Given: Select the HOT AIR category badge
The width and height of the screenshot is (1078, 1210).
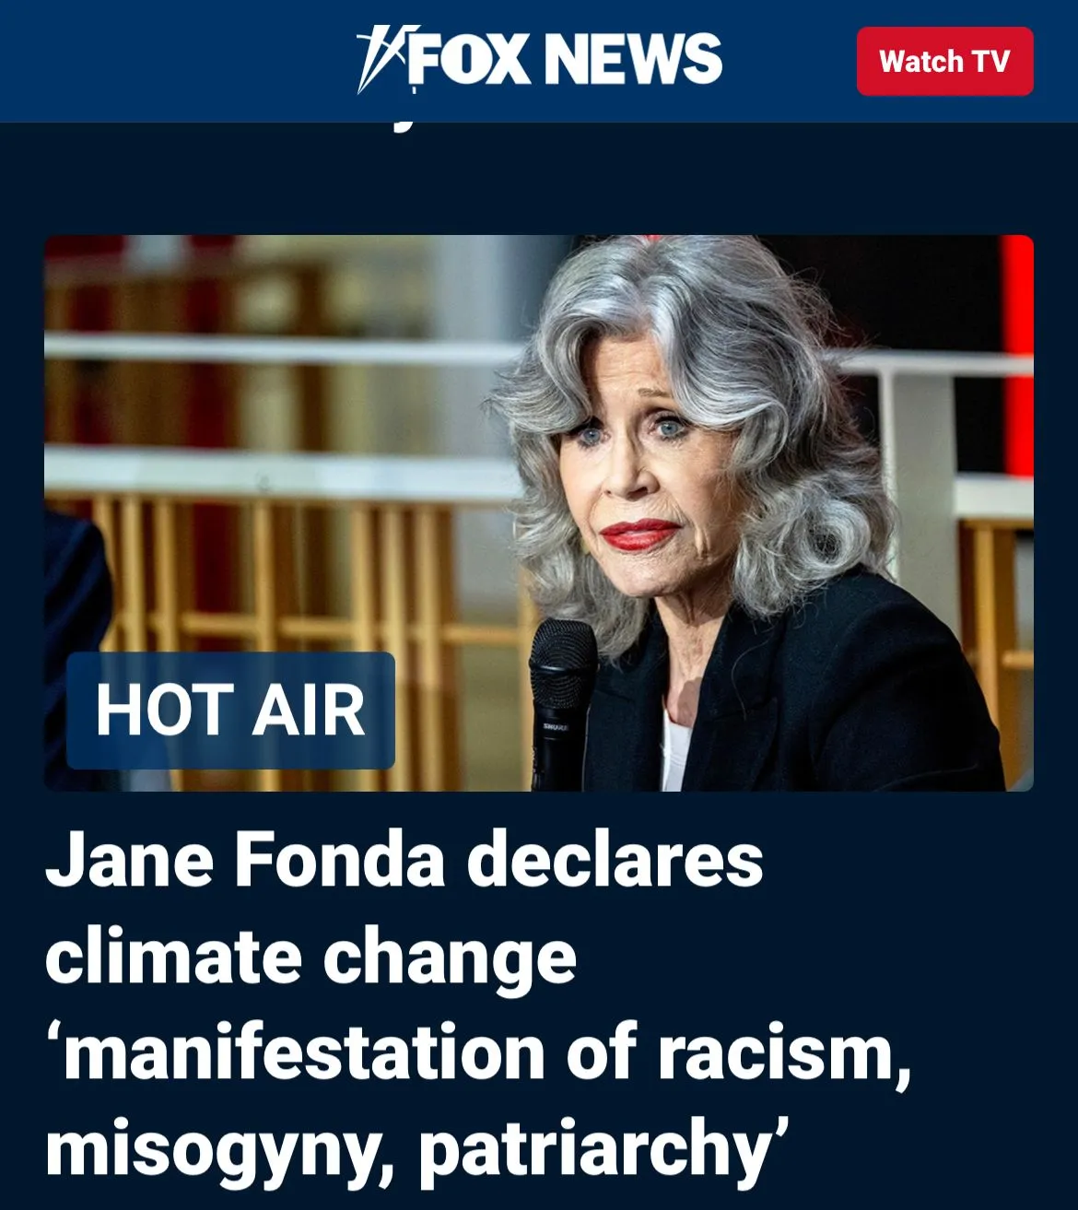Looking at the screenshot, I should click(230, 711).
